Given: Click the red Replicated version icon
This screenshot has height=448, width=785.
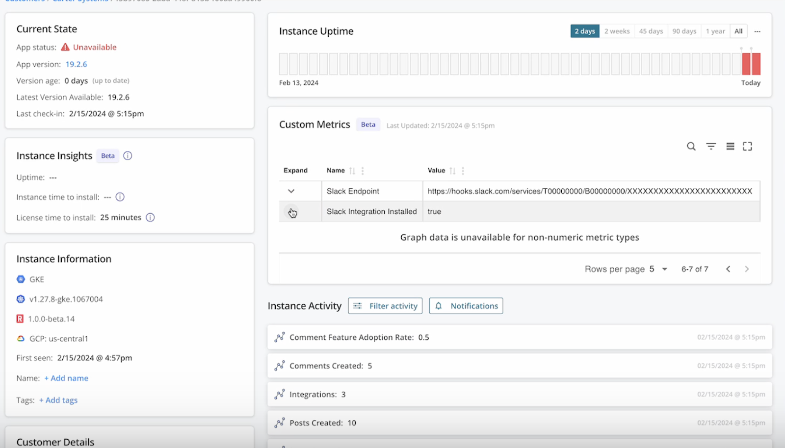Looking at the screenshot, I should (x=20, y=319).
